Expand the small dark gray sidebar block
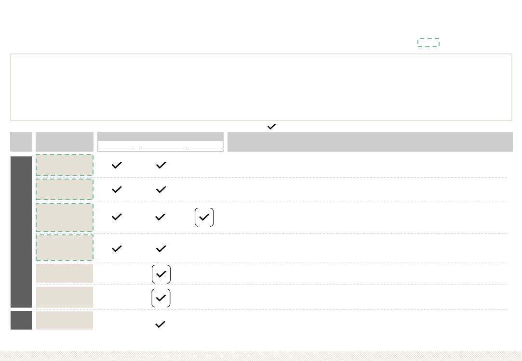 point(21,320)
